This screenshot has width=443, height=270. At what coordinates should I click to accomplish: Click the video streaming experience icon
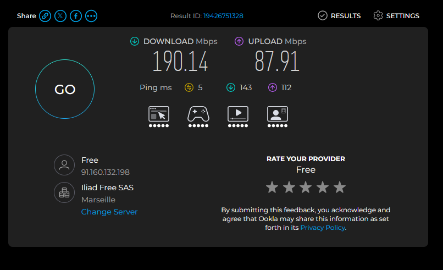coord(238,117)
